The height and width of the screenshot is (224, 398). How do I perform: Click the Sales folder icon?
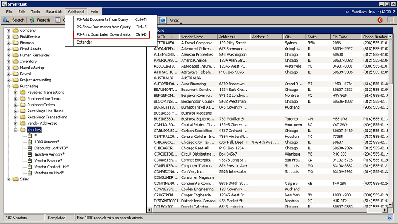pos(15,179)
